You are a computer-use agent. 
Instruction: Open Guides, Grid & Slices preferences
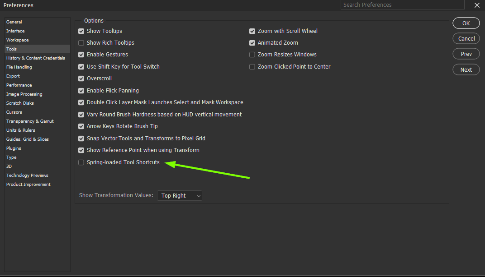tap(29, 139)
